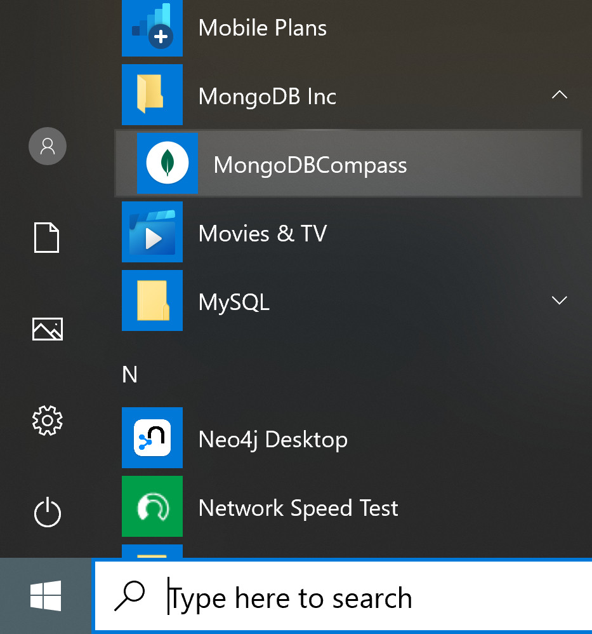Select the Network Speed Test label

coord(298,508)
